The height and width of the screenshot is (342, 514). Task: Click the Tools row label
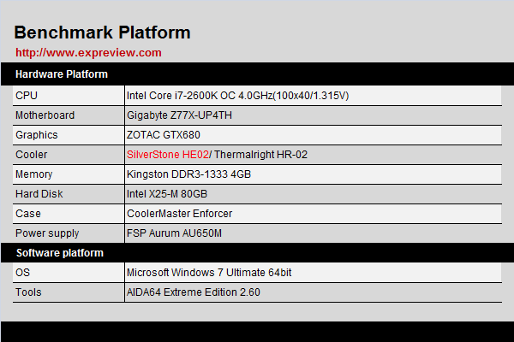28,292
